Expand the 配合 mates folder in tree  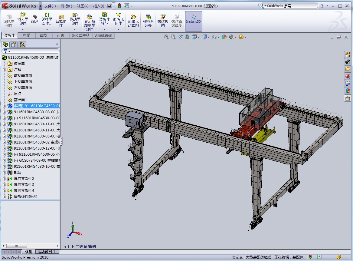(x=5, y=173)
